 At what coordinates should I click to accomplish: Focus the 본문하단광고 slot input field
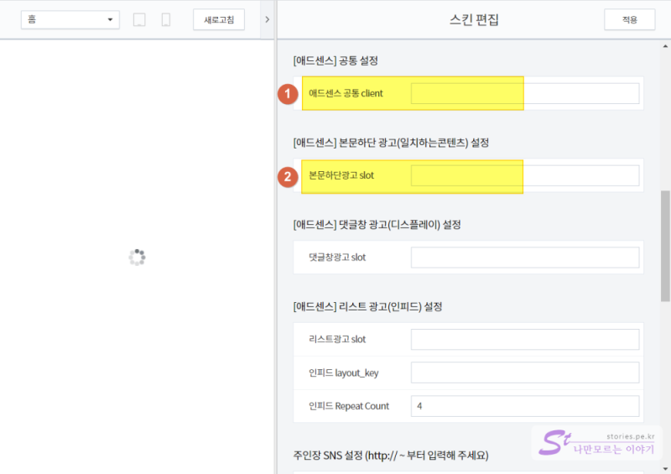525,175
